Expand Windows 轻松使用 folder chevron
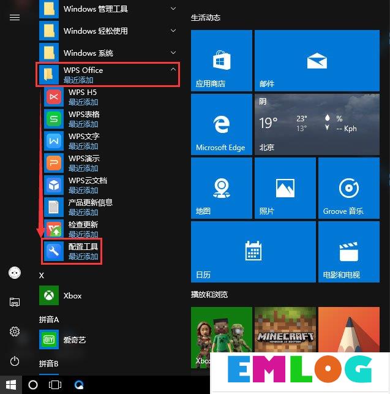 click(x=173, y=31)
